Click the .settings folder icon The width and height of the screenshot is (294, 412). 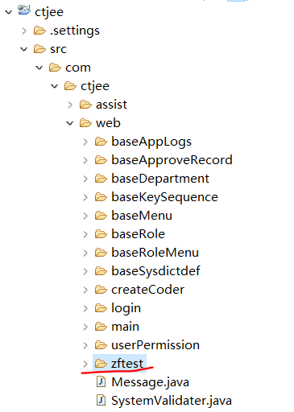pos(39,31)
